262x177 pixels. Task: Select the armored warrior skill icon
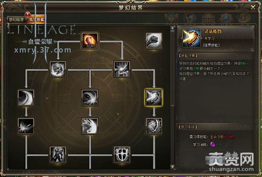pyautogui.click(x=58, y=154)
